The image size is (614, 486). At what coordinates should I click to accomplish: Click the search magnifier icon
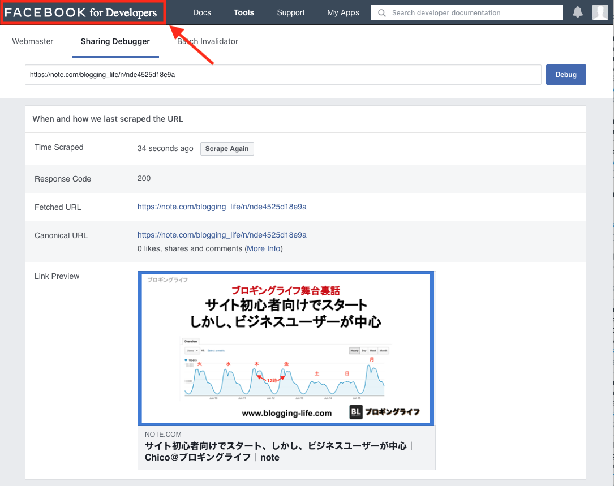coord(382,13)
